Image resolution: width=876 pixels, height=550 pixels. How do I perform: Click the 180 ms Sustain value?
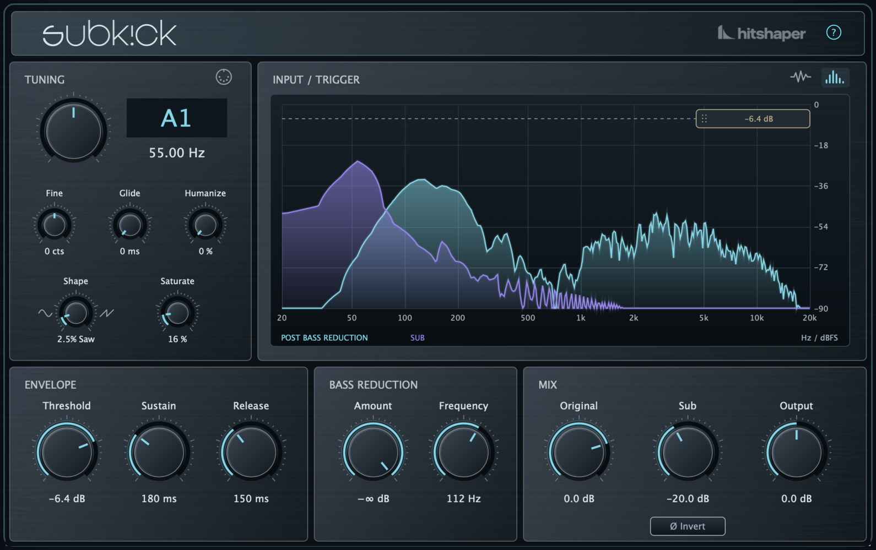click(x=159, y=499)
